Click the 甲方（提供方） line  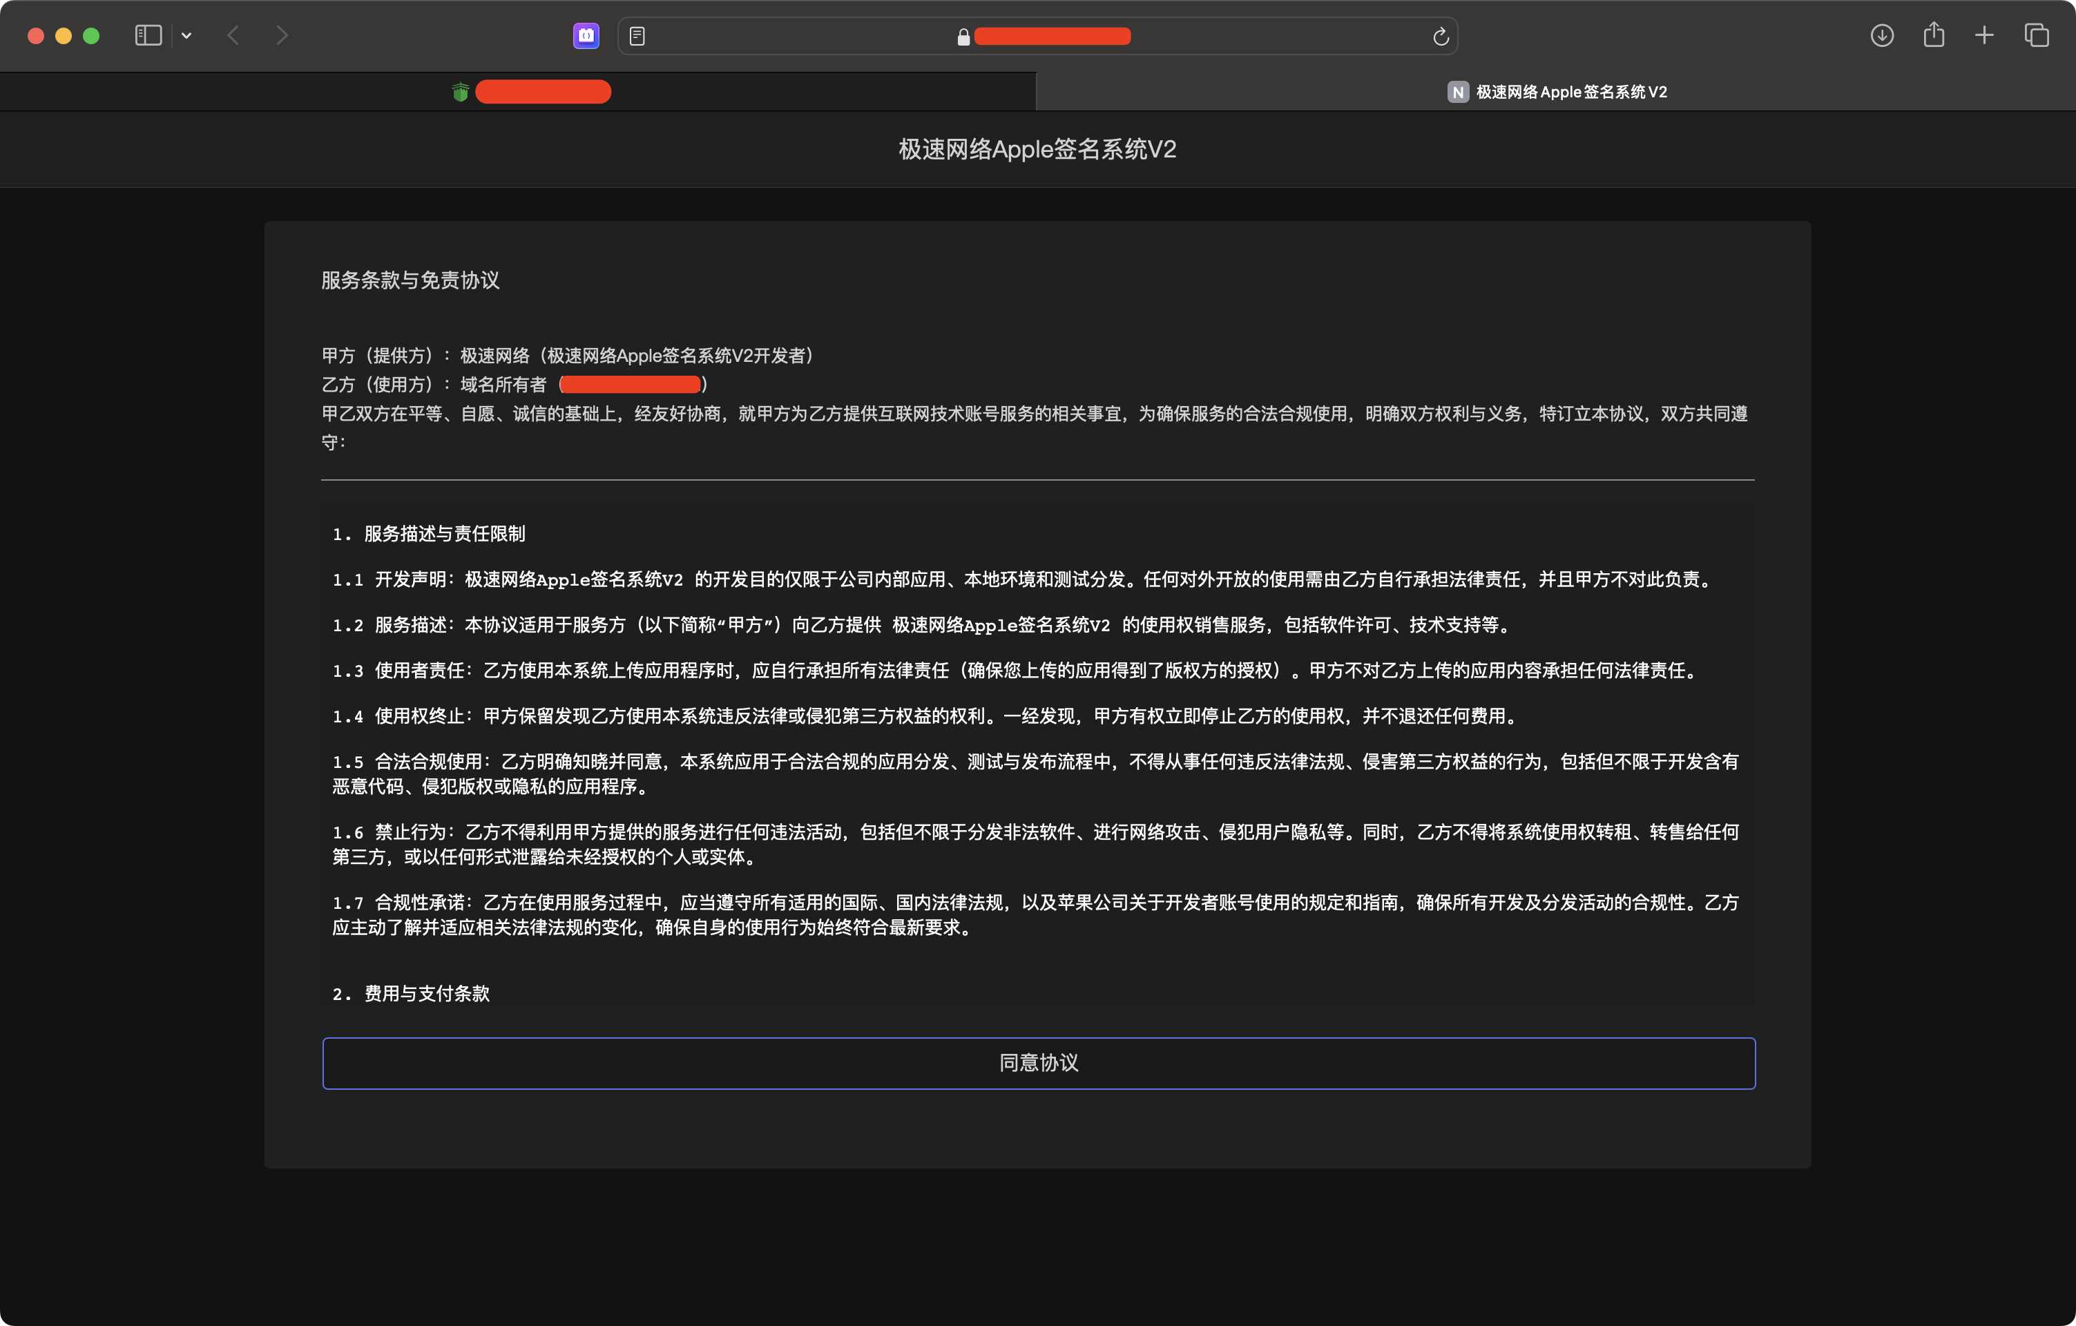[567, 355]
